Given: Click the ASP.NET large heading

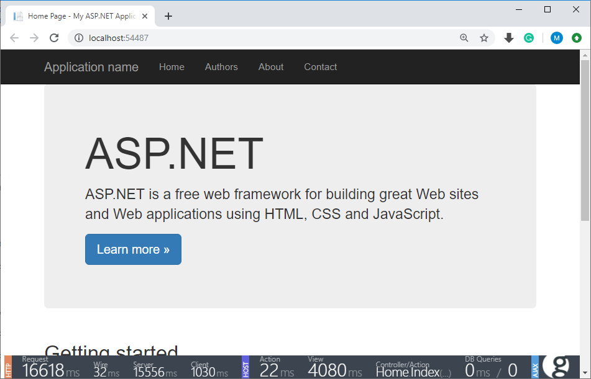Looking at the screenshot, I should point(174,154).
